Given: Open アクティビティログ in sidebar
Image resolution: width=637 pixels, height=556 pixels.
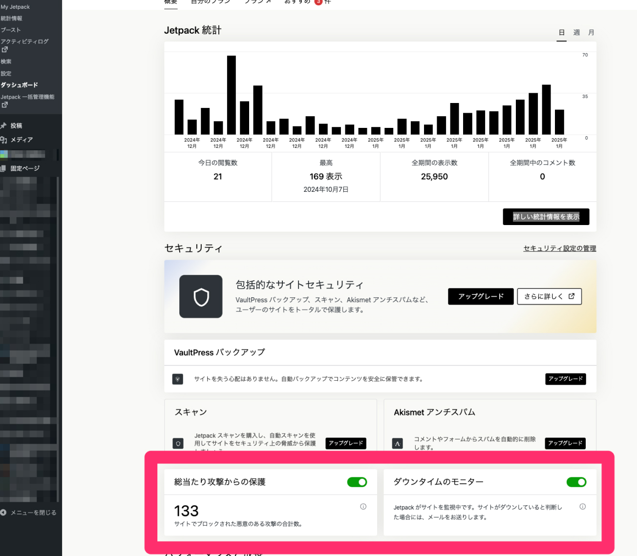Looking at the screenshot, I should (24, 41).
